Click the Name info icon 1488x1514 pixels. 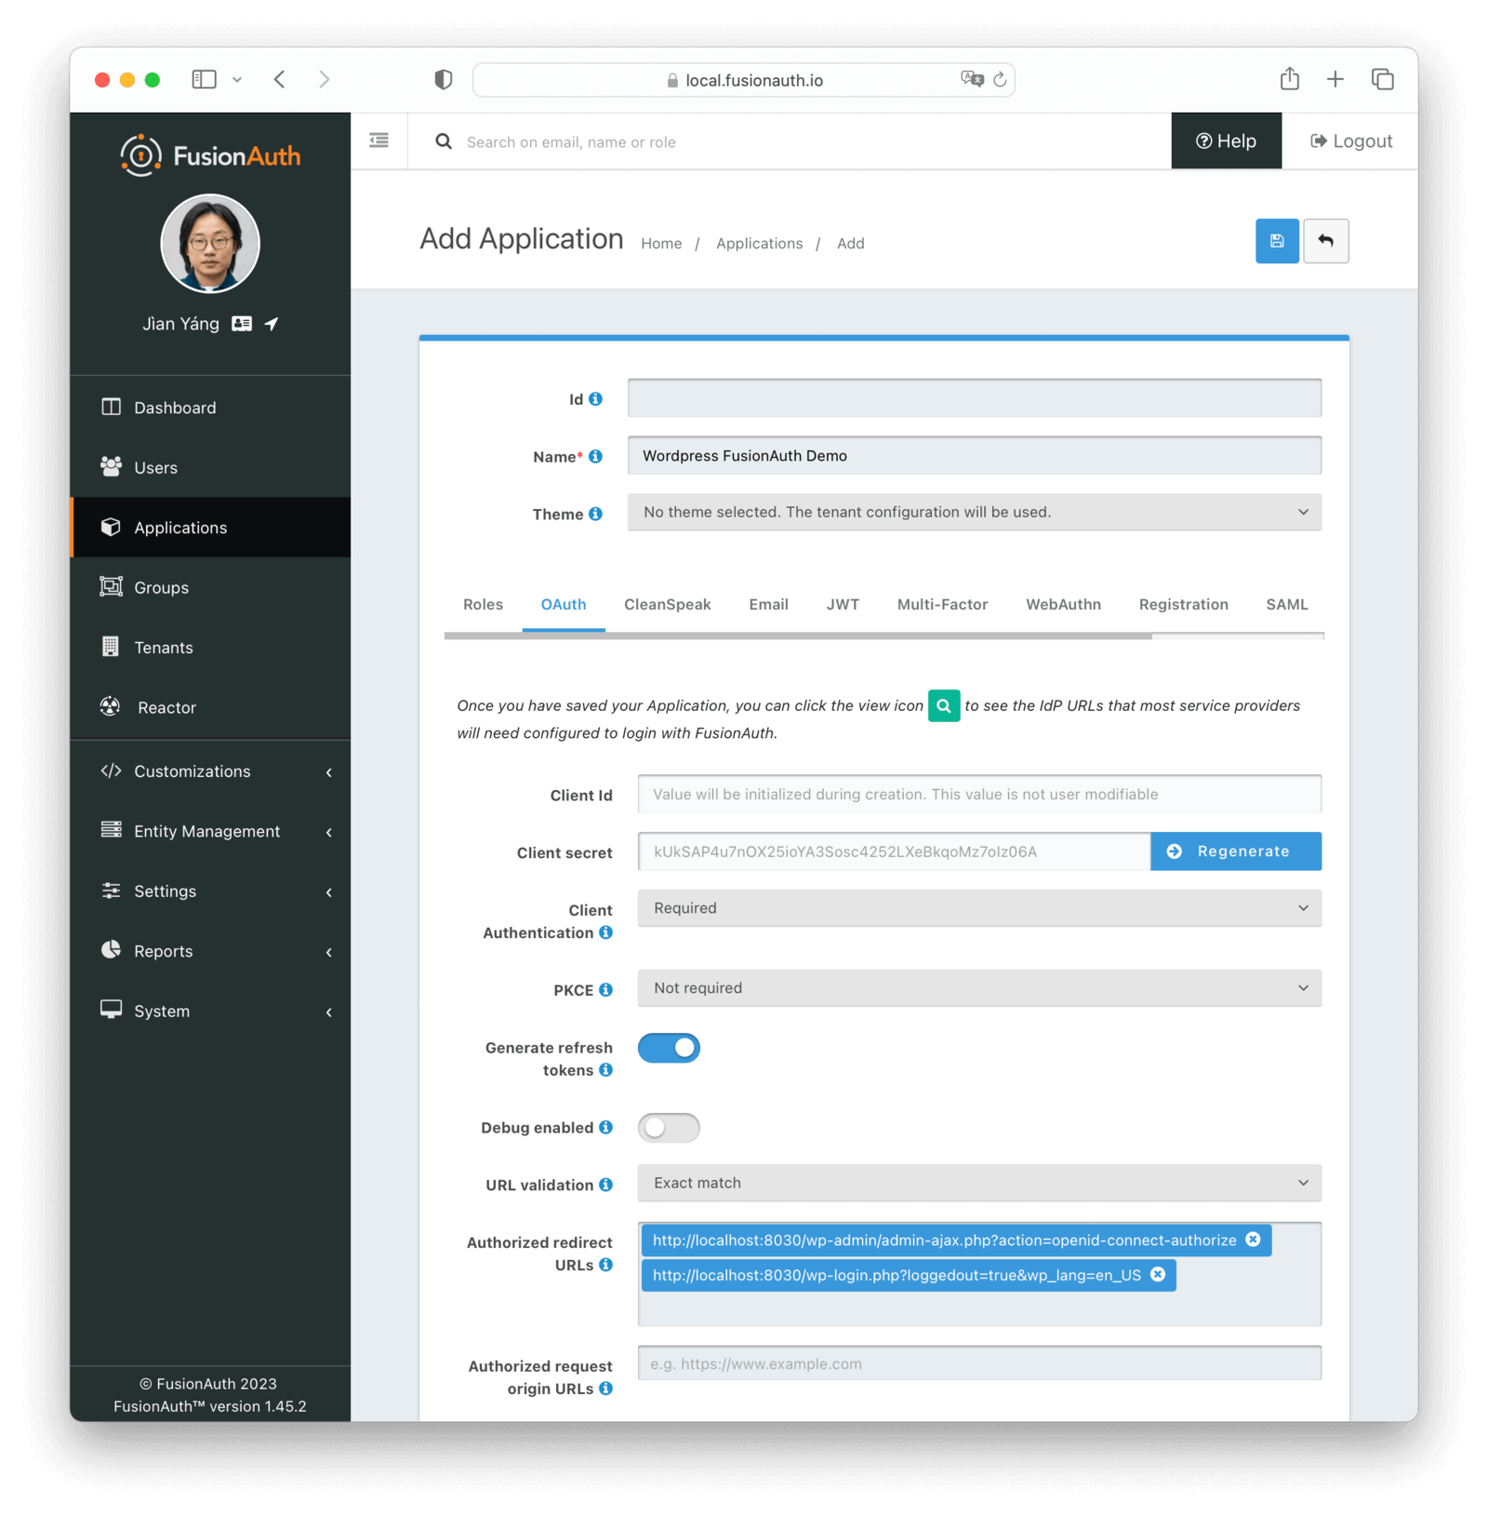595,456
